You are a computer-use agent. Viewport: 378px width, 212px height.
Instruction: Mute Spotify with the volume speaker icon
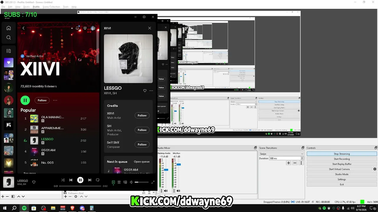tap(131, 182)
